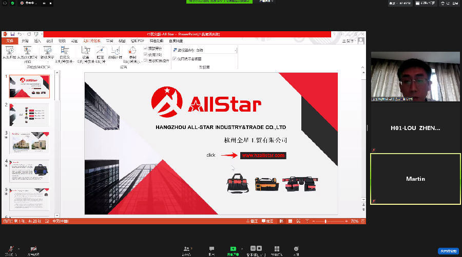Unmute microphone in Zoom toolbar
Viewport: 462px width, 257px height.
pyautogui.click(x=11, y=251)
